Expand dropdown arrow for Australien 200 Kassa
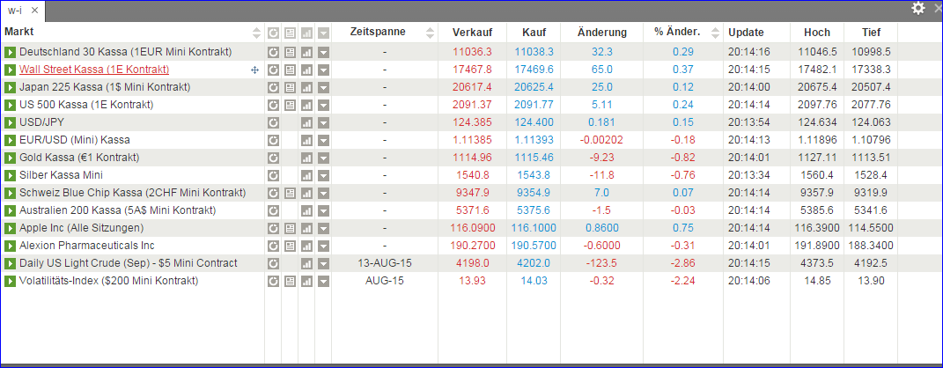Image resolution: width=943 pixels, height=368 pixels. tap(323, 211)
